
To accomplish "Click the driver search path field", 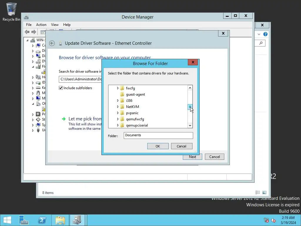I will click(81, 79).
